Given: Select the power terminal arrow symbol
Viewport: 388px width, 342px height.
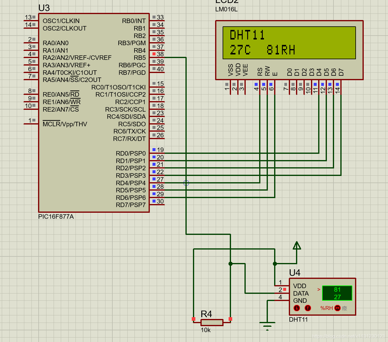Looking at the screenshot, I should pyautogui.click(x=297, y=246).
